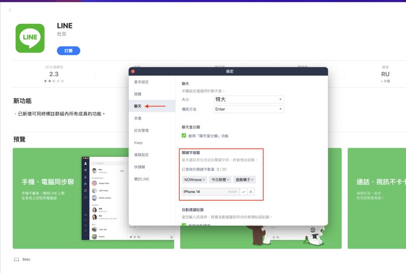Select 關於LINE in settings sidebar
Viewport: 406px width, 273px height.
[x=152, y=179]
